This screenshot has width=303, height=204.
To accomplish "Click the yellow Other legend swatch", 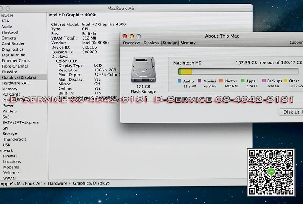I will point(286,81).
